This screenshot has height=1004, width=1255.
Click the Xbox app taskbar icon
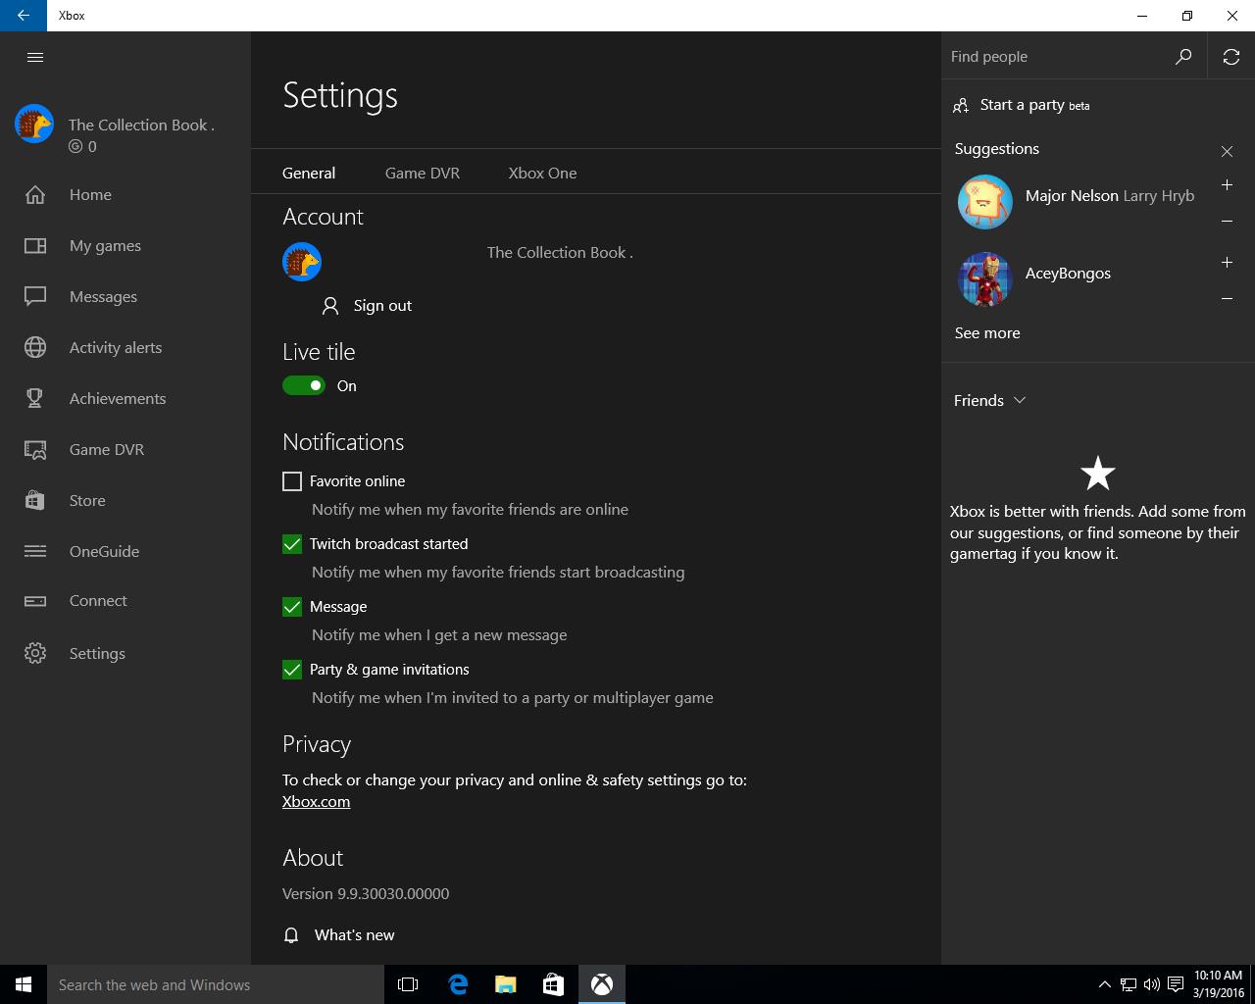coord(601,984)
